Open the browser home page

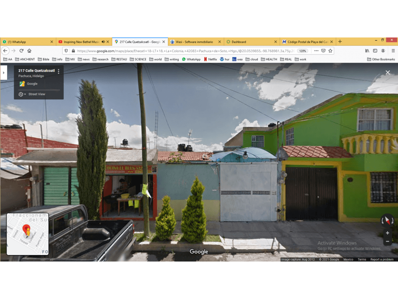point(29,51)
